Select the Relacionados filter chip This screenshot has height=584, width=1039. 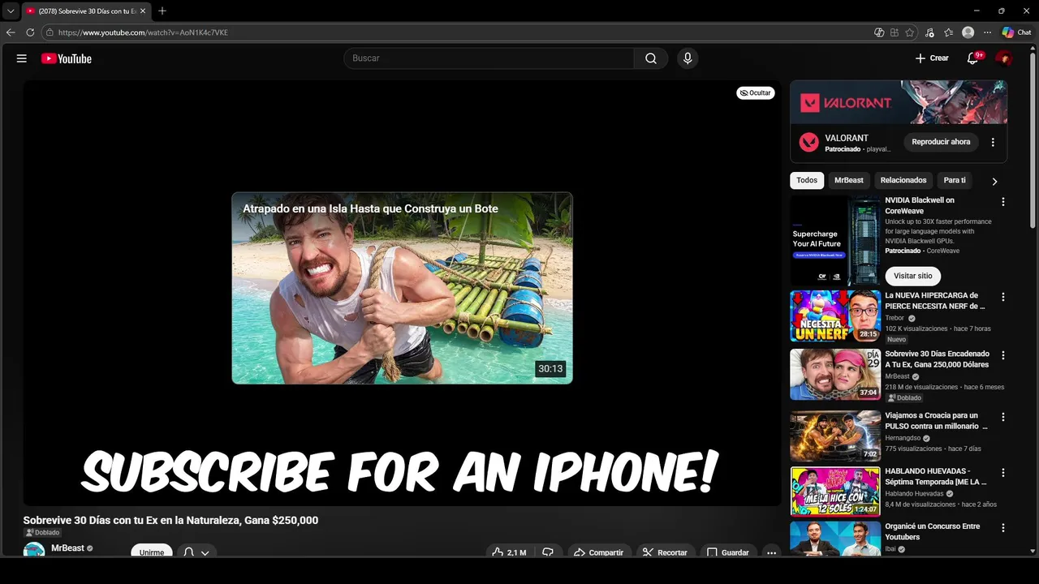click(903, 180)
